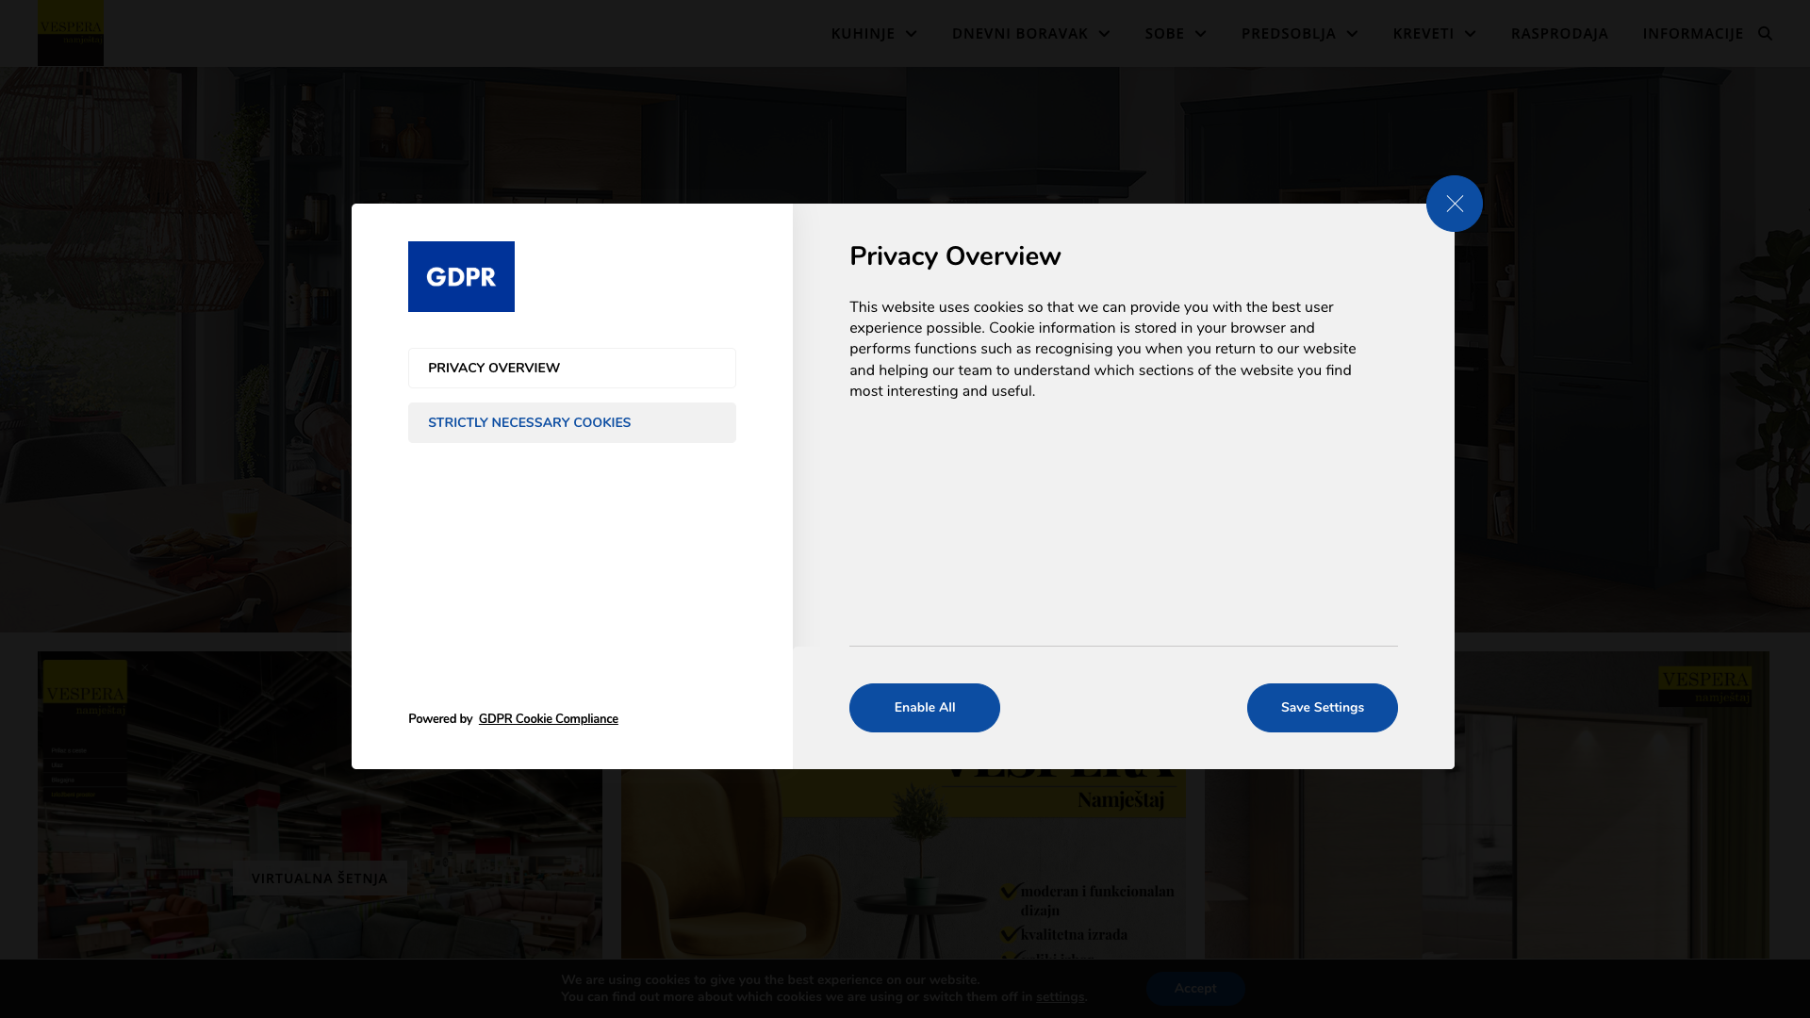Open the Kreveti menu item

coord(1423,33)
